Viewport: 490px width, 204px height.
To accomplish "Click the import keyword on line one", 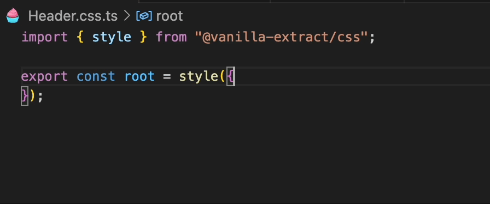I will coord(45,37).
